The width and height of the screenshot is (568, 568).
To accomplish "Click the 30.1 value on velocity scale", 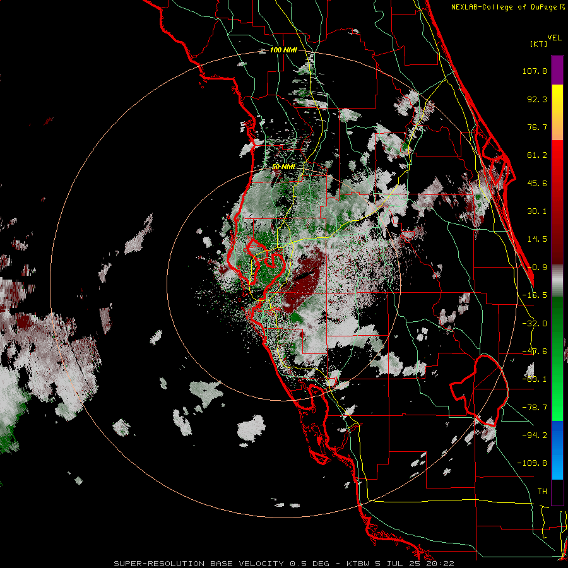I will click(x=537, y=211).
